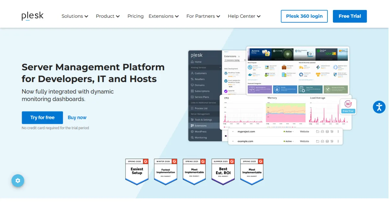389x203 pixels.
Task: Select Customers in the Plesk panel sidebar
Action: point(200,73)
